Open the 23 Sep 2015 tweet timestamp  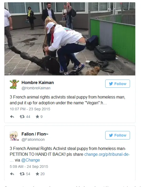tap(30, 109)
